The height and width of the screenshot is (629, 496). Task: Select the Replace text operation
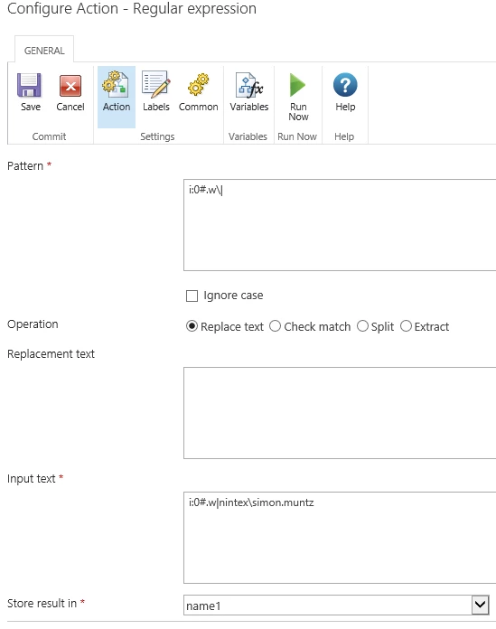coord(192,326)
